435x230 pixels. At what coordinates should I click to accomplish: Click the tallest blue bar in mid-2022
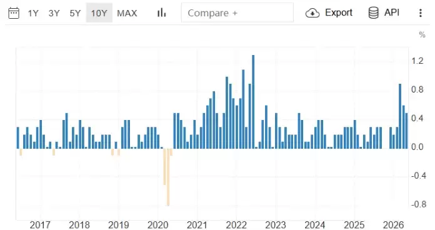pyautogui.click(x=253, y=102)
